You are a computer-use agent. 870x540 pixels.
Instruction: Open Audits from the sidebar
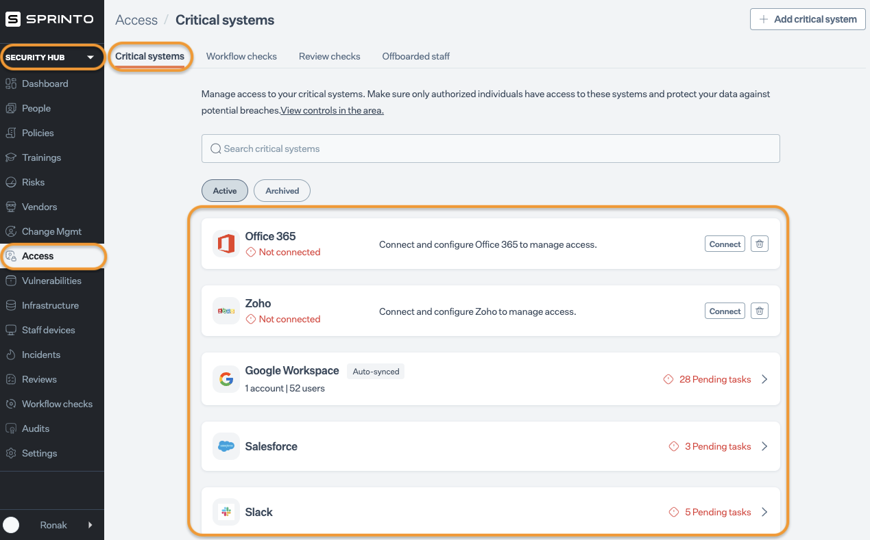(52, 428)
